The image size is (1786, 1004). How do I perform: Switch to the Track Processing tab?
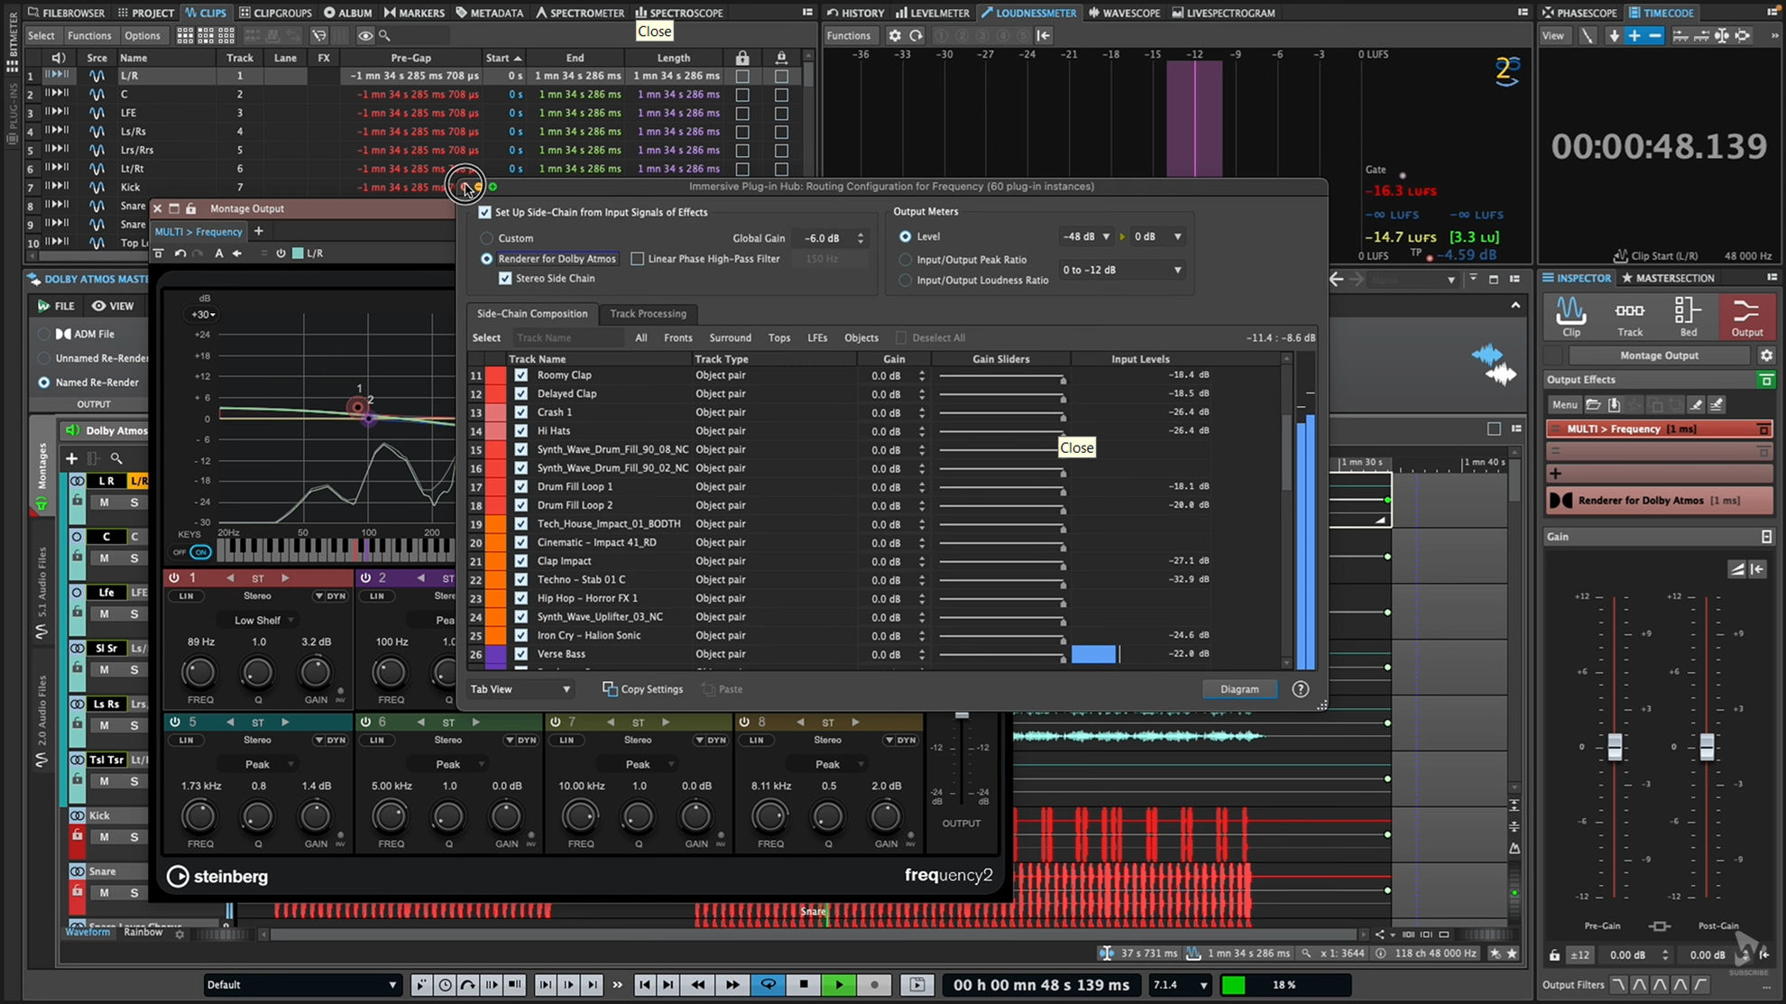[648, 314]
